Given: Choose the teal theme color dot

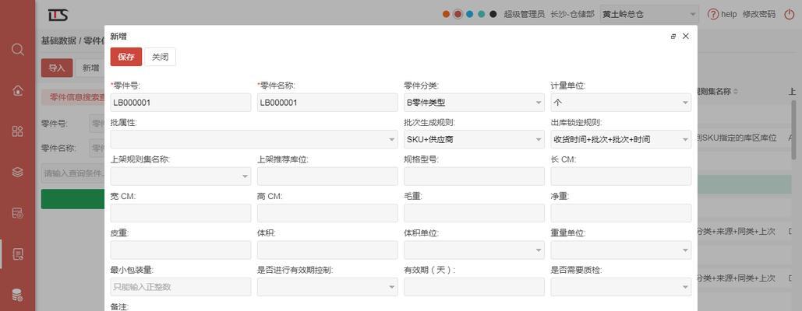Looking at the screenshot, I should pos(482,14).
